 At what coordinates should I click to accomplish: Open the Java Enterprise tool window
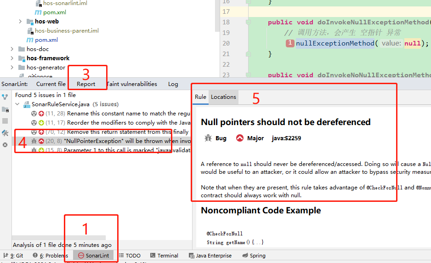tap(210, 256)
